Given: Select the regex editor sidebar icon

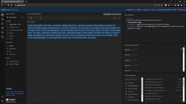Looking at the screenshot, I should 2,15.
